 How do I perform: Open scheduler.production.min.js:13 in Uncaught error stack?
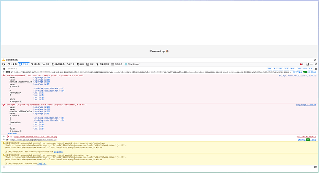[x=49, y=118]
